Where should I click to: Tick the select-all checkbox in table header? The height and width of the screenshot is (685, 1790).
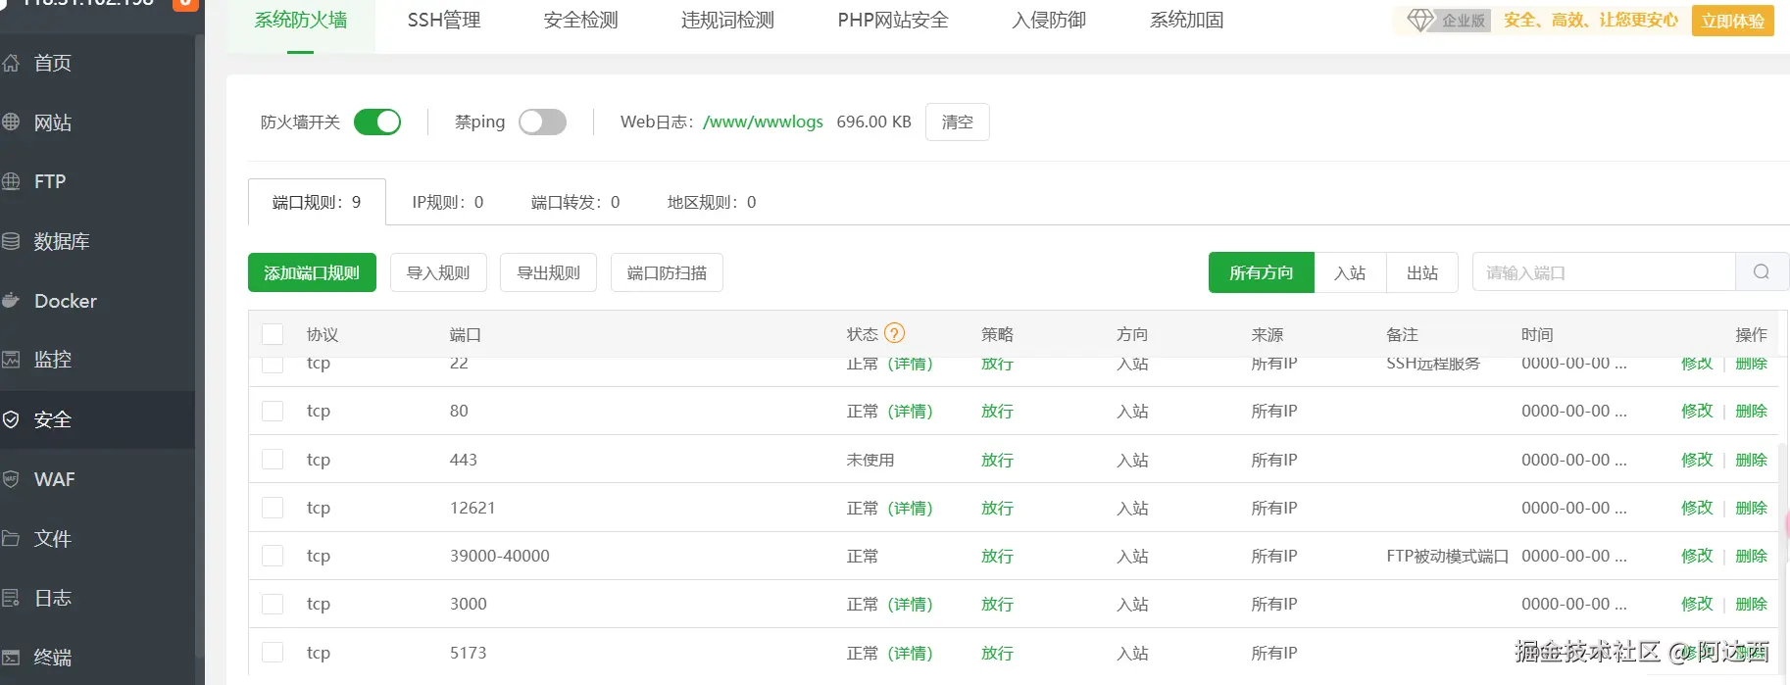(x=273, y=334)
